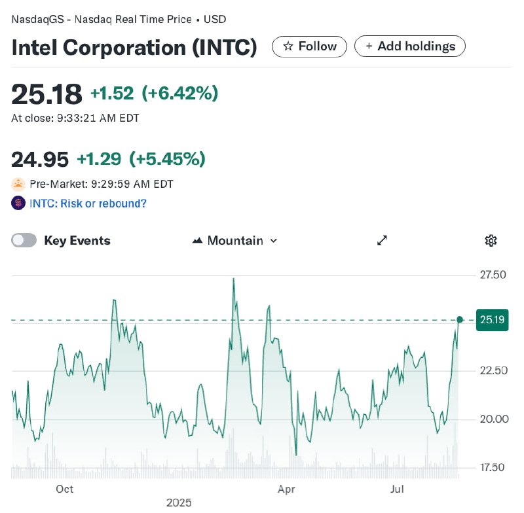524x513 pixels.
Task: Open chart settings gear icon
Action: pyautogui.click(x=491, y=240)
